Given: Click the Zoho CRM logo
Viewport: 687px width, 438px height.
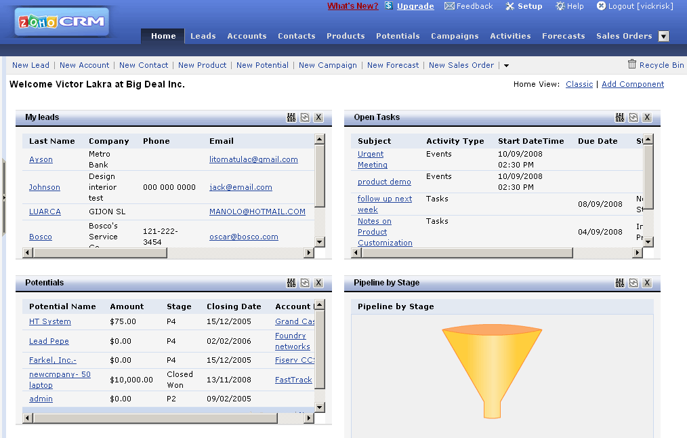Looking at the screenshot, I should [x=60, y=21].
